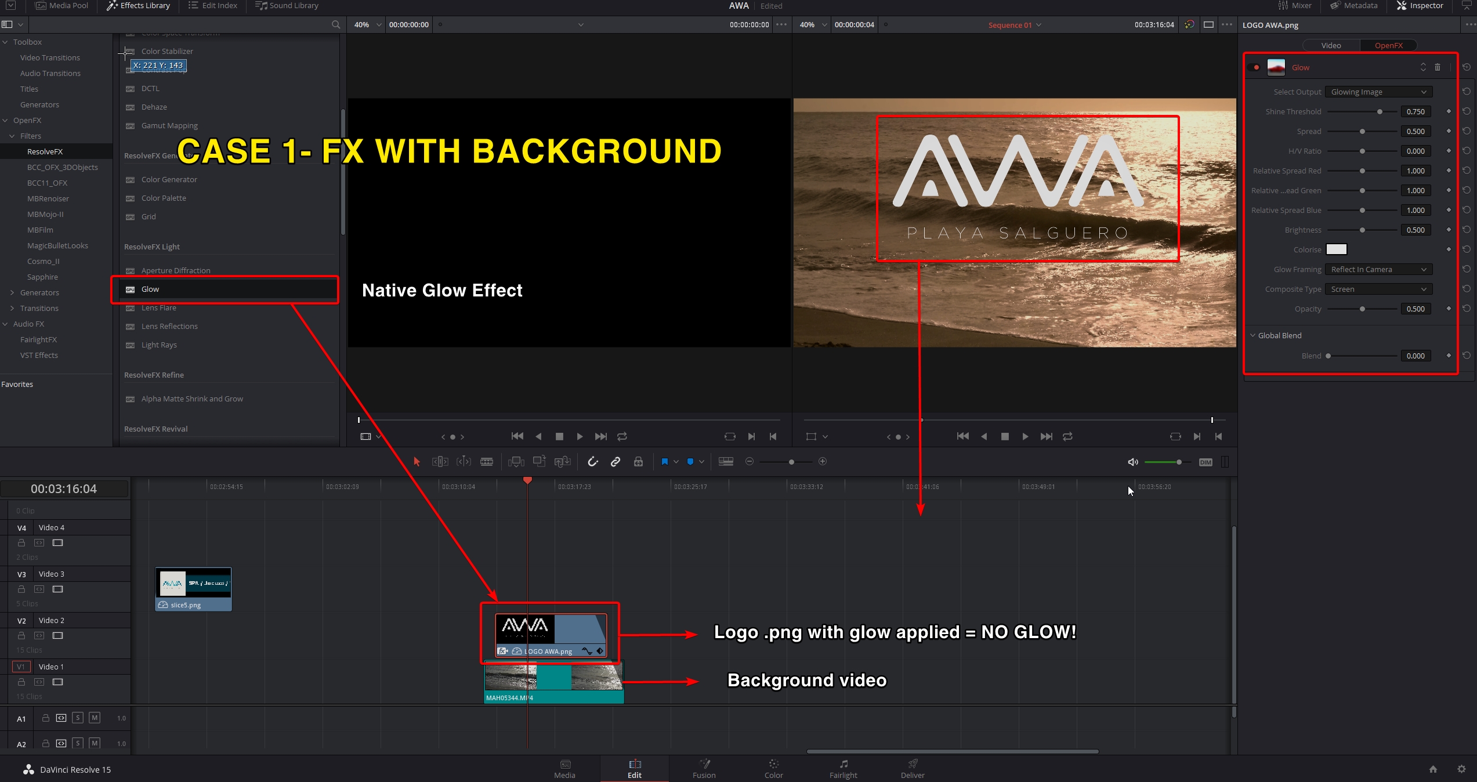Click the replace clip icon

[x=563, y=462]
